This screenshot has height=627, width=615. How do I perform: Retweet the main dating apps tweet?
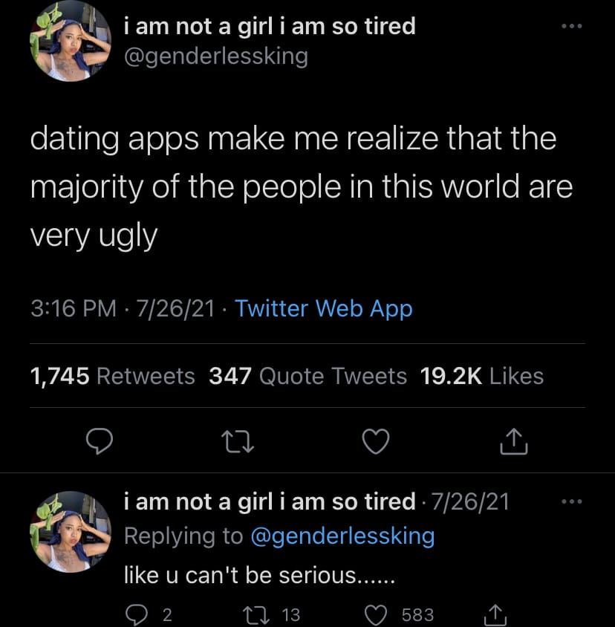pos(238,441)
